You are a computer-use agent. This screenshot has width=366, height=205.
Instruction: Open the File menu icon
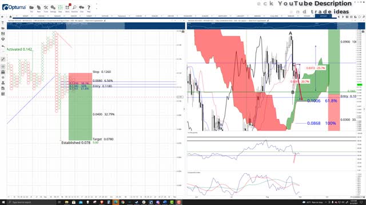click(x=31, y=8)
